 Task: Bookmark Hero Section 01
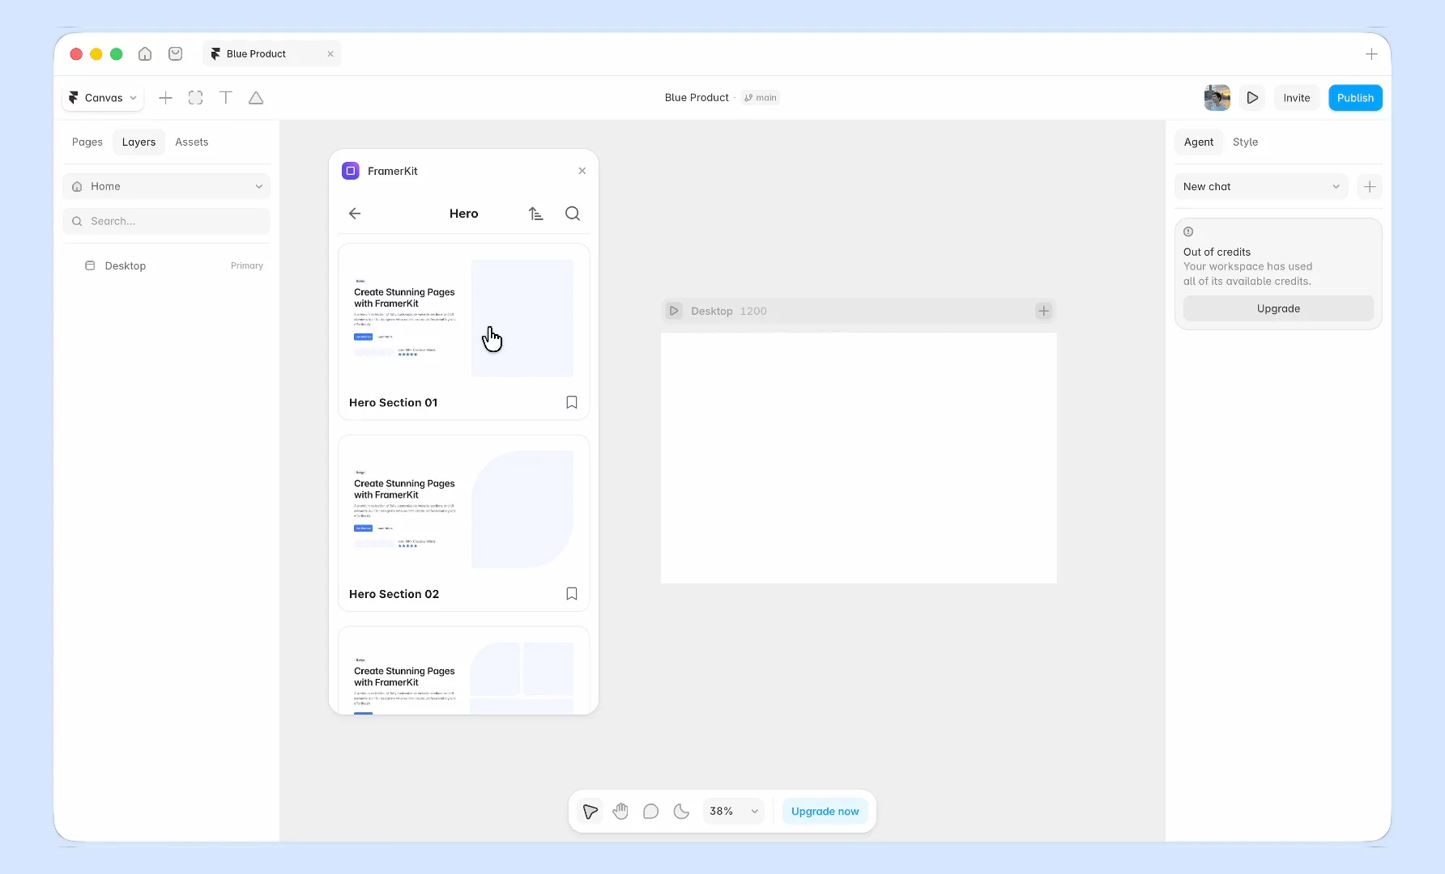pyautogui.click(x=572, y=403)
